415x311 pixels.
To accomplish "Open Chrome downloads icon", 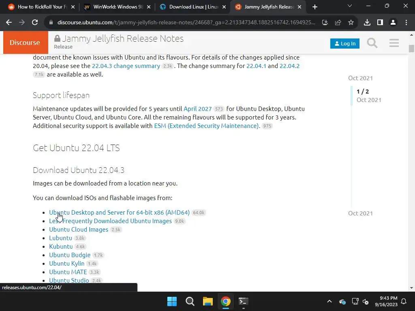I will (367, 23).
